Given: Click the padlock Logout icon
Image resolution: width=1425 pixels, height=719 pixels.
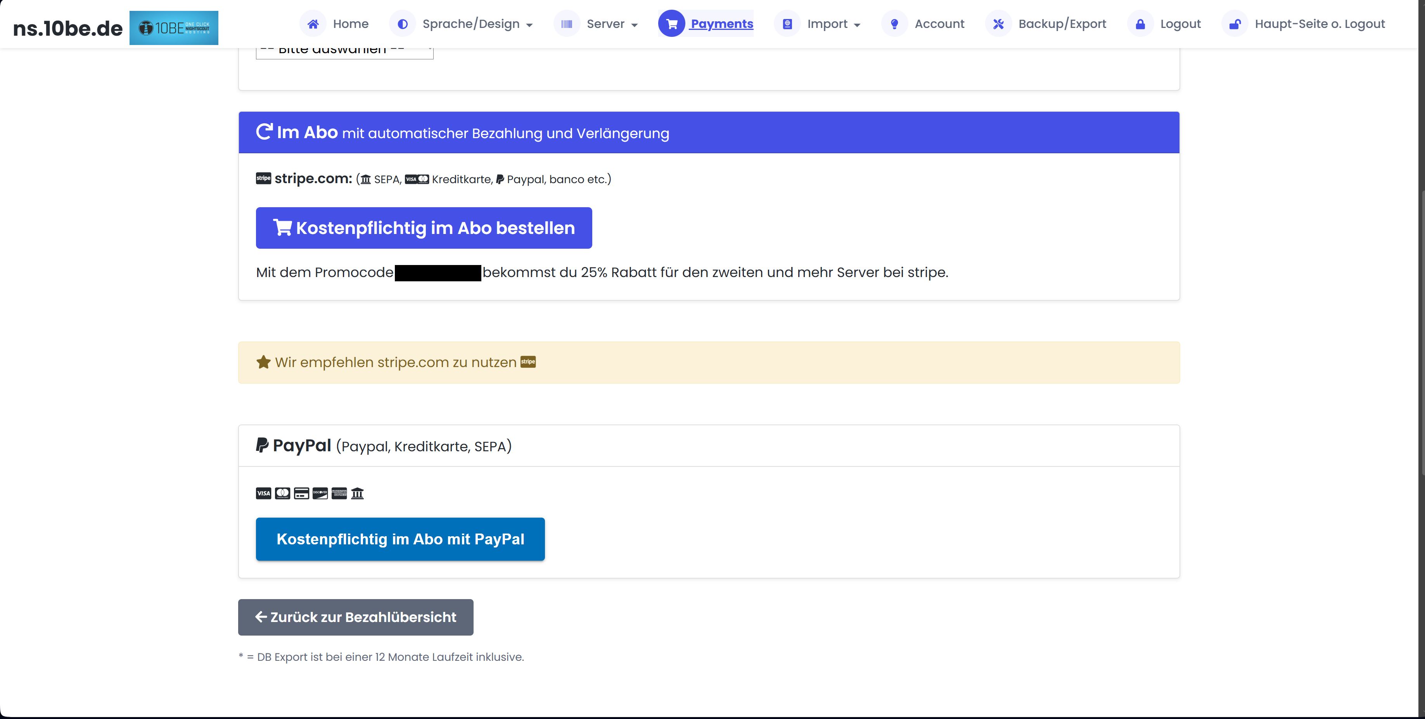Looking at the screenshot, I should coord(1140,23).
